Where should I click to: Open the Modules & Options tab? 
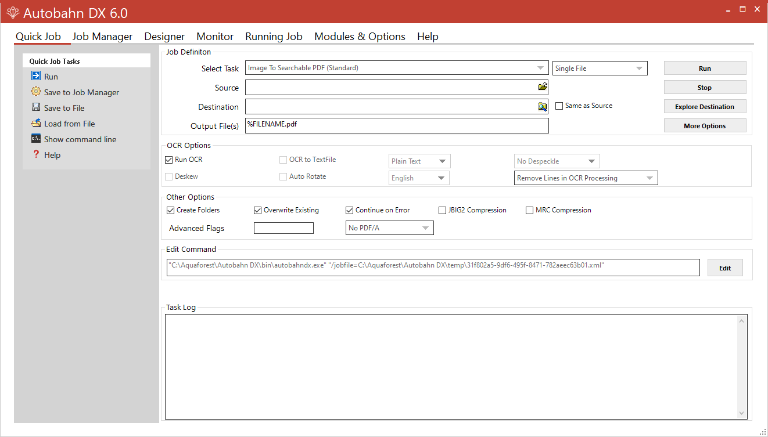tap(360, 36)
